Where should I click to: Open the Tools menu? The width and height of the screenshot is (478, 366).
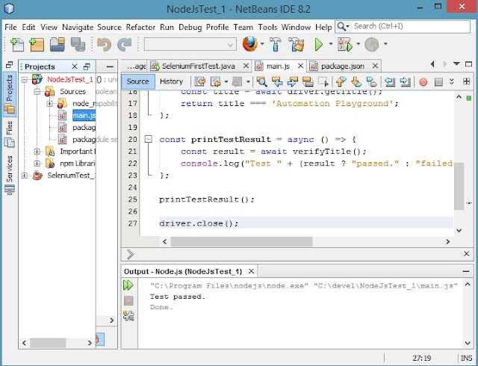[267, 27]
